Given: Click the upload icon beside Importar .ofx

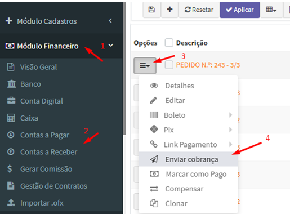Looking at the screenshot, I should pyautogui.click(x=11, y=202).
